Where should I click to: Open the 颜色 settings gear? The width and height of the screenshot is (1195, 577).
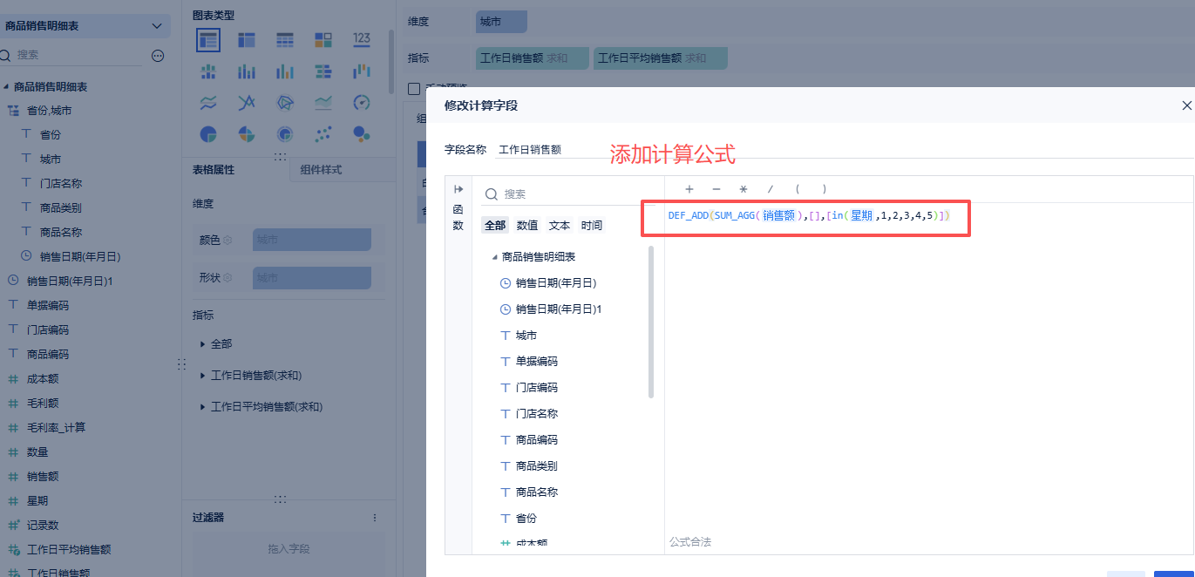[x=227, y=240]
